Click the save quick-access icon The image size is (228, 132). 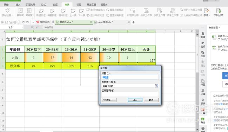tap(7, 22)
